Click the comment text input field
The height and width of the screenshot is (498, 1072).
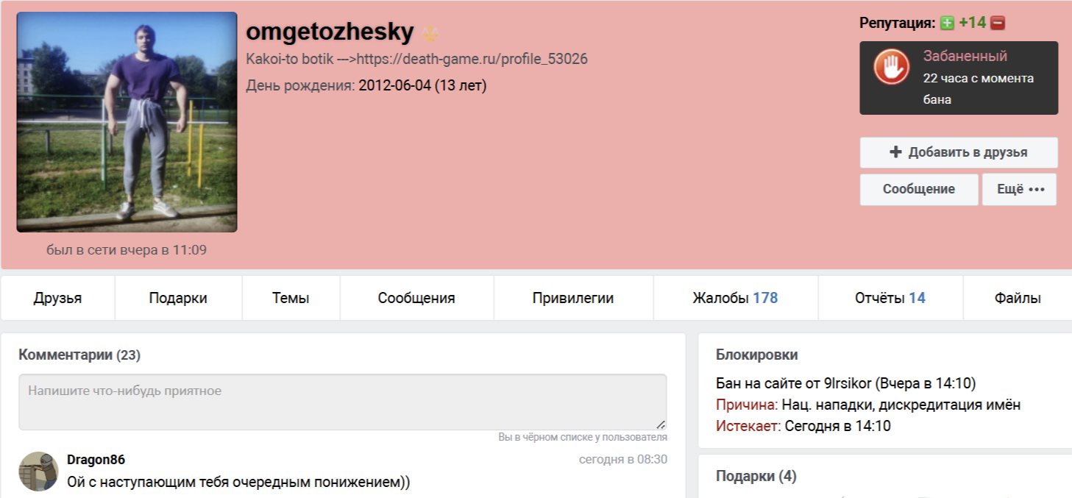(x=342, y=402)
